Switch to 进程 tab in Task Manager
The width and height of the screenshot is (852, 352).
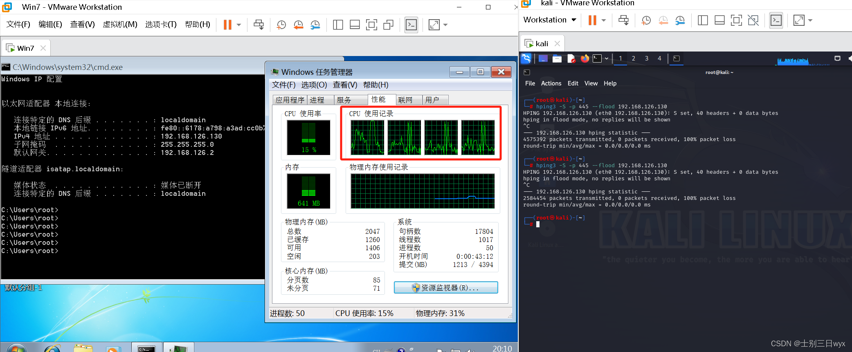(x=320, y=100)
